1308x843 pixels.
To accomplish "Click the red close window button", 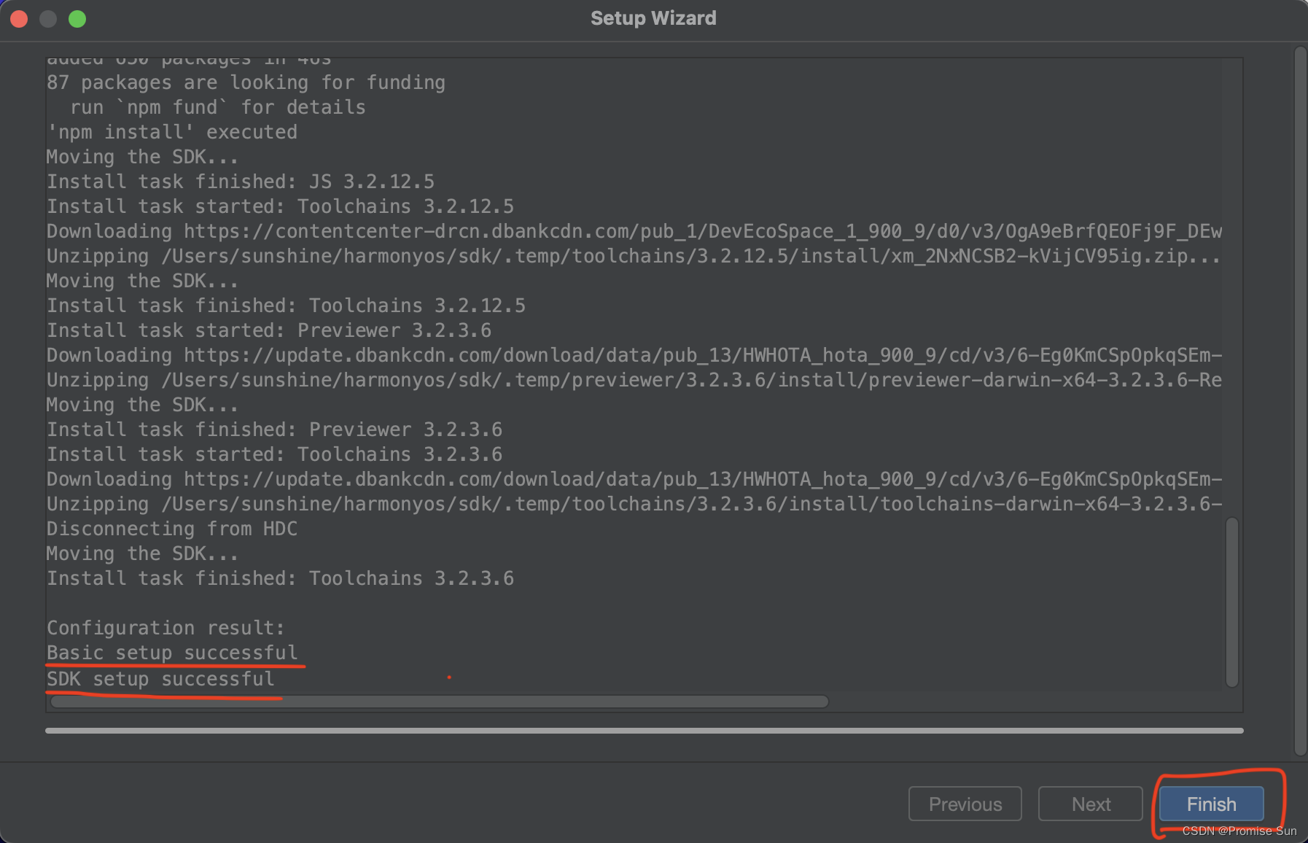I will pyautogui.click(x=19, y=19).
